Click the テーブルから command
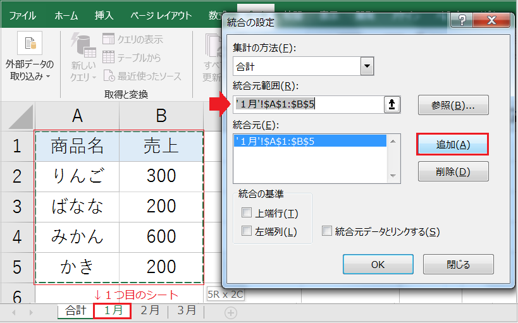The width and height of the screenshot is (518, 323). (132, 58)
